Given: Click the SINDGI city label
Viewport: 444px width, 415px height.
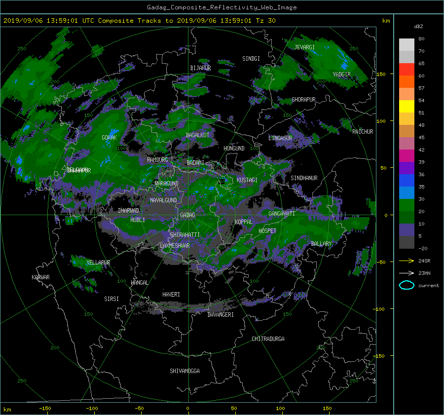Looking at the screenshot, I should [251, 59].
